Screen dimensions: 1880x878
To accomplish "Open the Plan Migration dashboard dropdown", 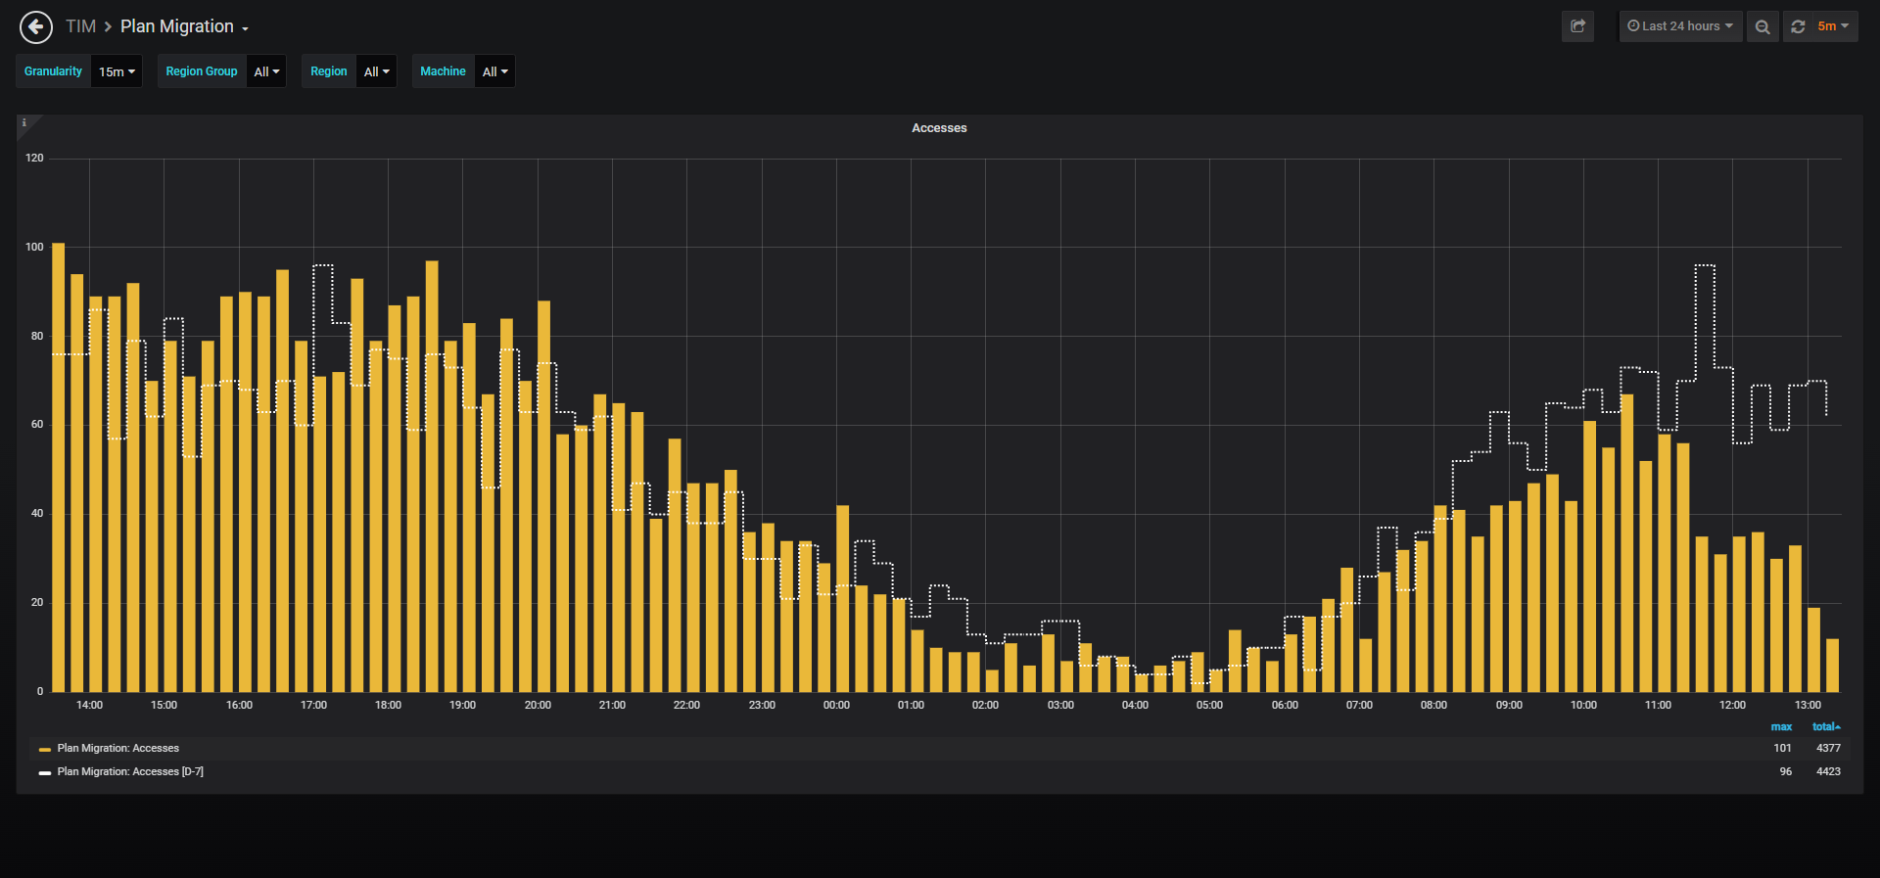I will (184, 26).
